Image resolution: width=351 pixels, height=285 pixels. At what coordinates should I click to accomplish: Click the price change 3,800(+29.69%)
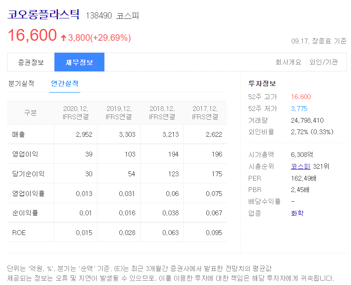click(100, 38)
